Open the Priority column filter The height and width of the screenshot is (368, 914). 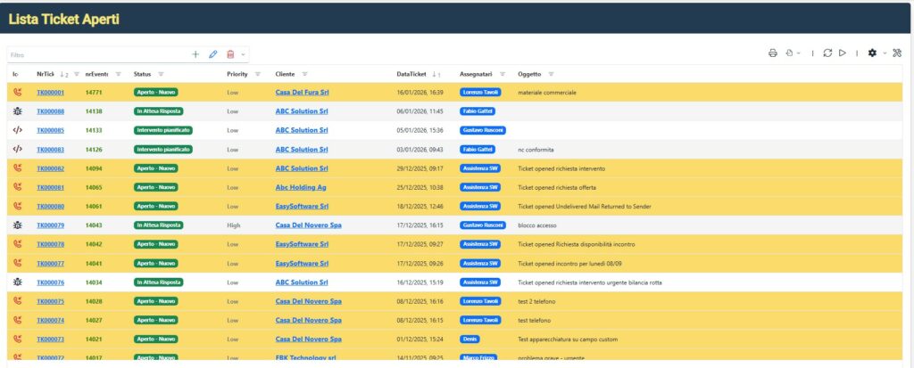point(258,74)
